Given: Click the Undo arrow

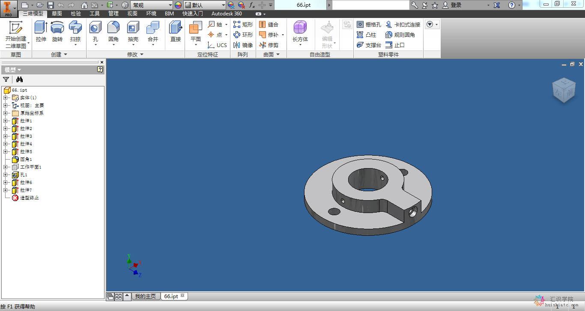Looking at the screenshot, I should 61,5.
